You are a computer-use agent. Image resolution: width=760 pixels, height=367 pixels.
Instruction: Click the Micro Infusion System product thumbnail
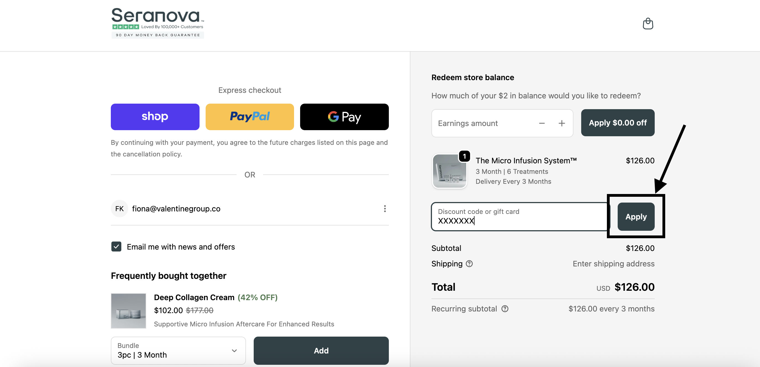449,171
